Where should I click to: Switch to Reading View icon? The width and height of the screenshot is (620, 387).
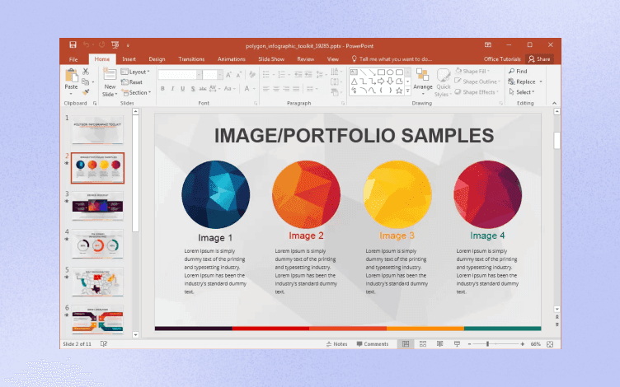(x=439, y=344)
